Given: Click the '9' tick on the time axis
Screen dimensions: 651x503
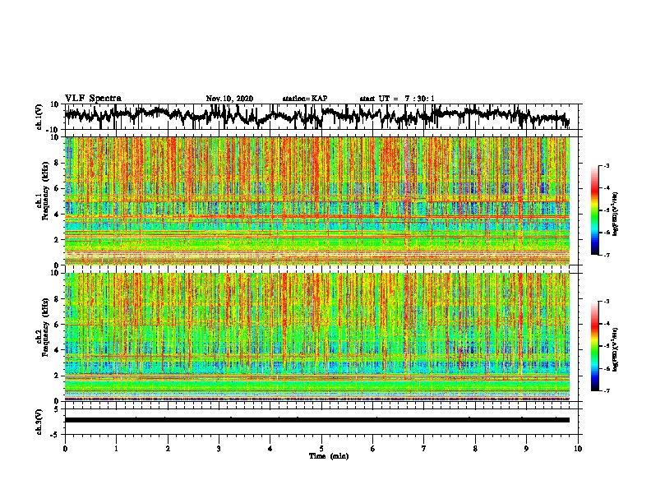Looking at the screenshot, I should coord(526,449).
